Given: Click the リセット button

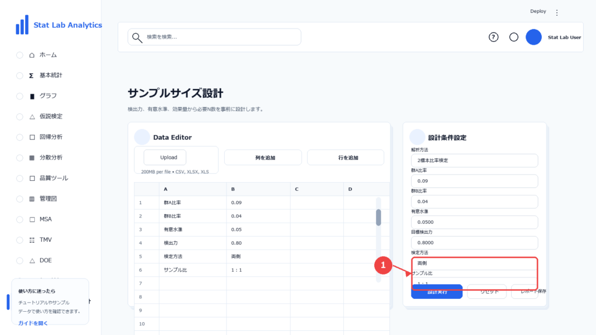Looking at the screenshot, I should point(487,292).
